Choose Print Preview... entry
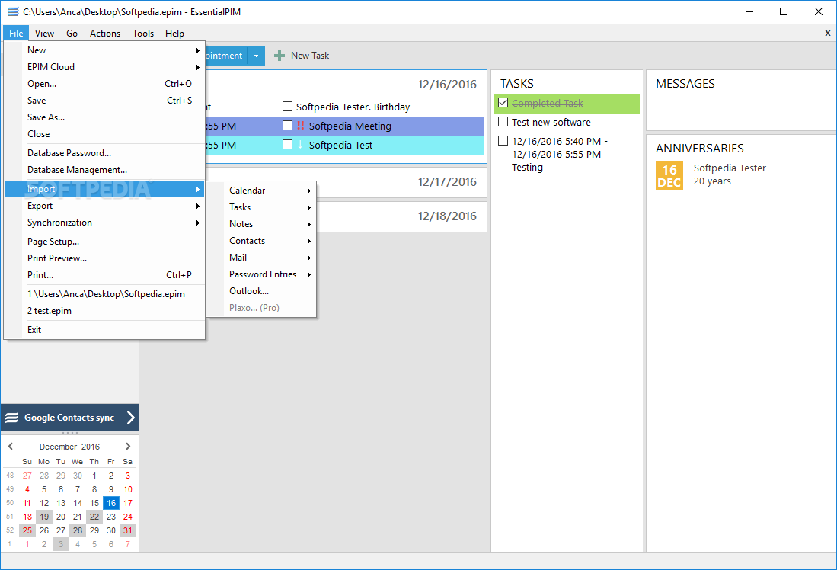Screen dimensions: 837x570 (104, 258)
